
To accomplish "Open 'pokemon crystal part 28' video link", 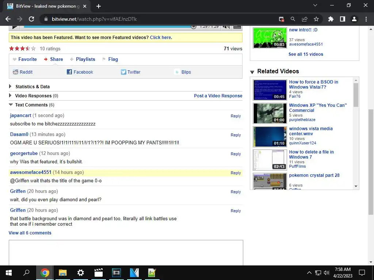I will tap(314, 175).
